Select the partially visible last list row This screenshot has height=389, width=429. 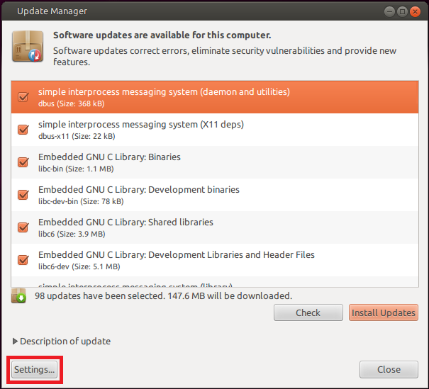[x=213, y=283]
